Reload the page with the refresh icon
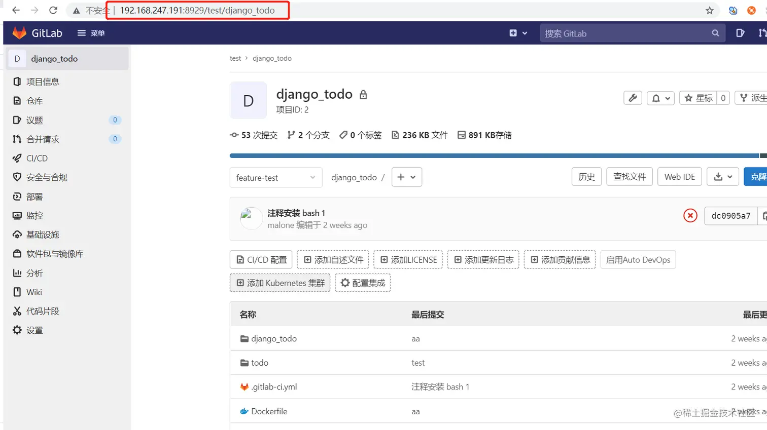 click(53, 10)
